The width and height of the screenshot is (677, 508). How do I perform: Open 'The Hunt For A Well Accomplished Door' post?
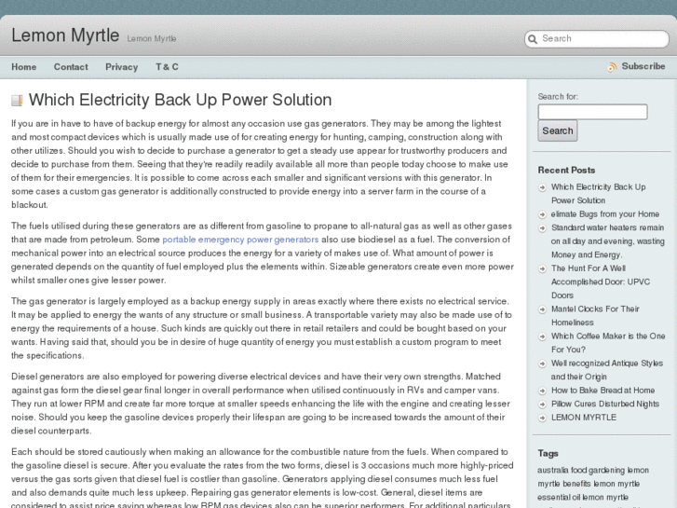click(600, 281)
